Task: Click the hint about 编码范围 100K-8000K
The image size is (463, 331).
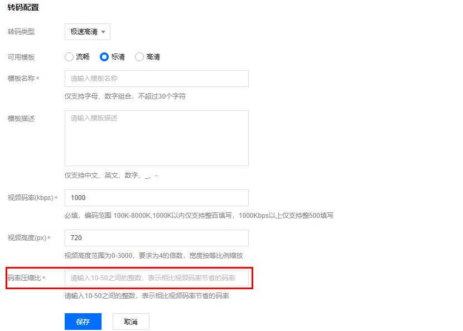Action: point(199,215)
